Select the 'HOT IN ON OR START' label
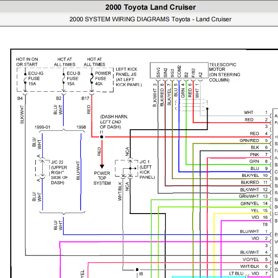The width and height of the screenshot is (278, 278). [27, 62]
